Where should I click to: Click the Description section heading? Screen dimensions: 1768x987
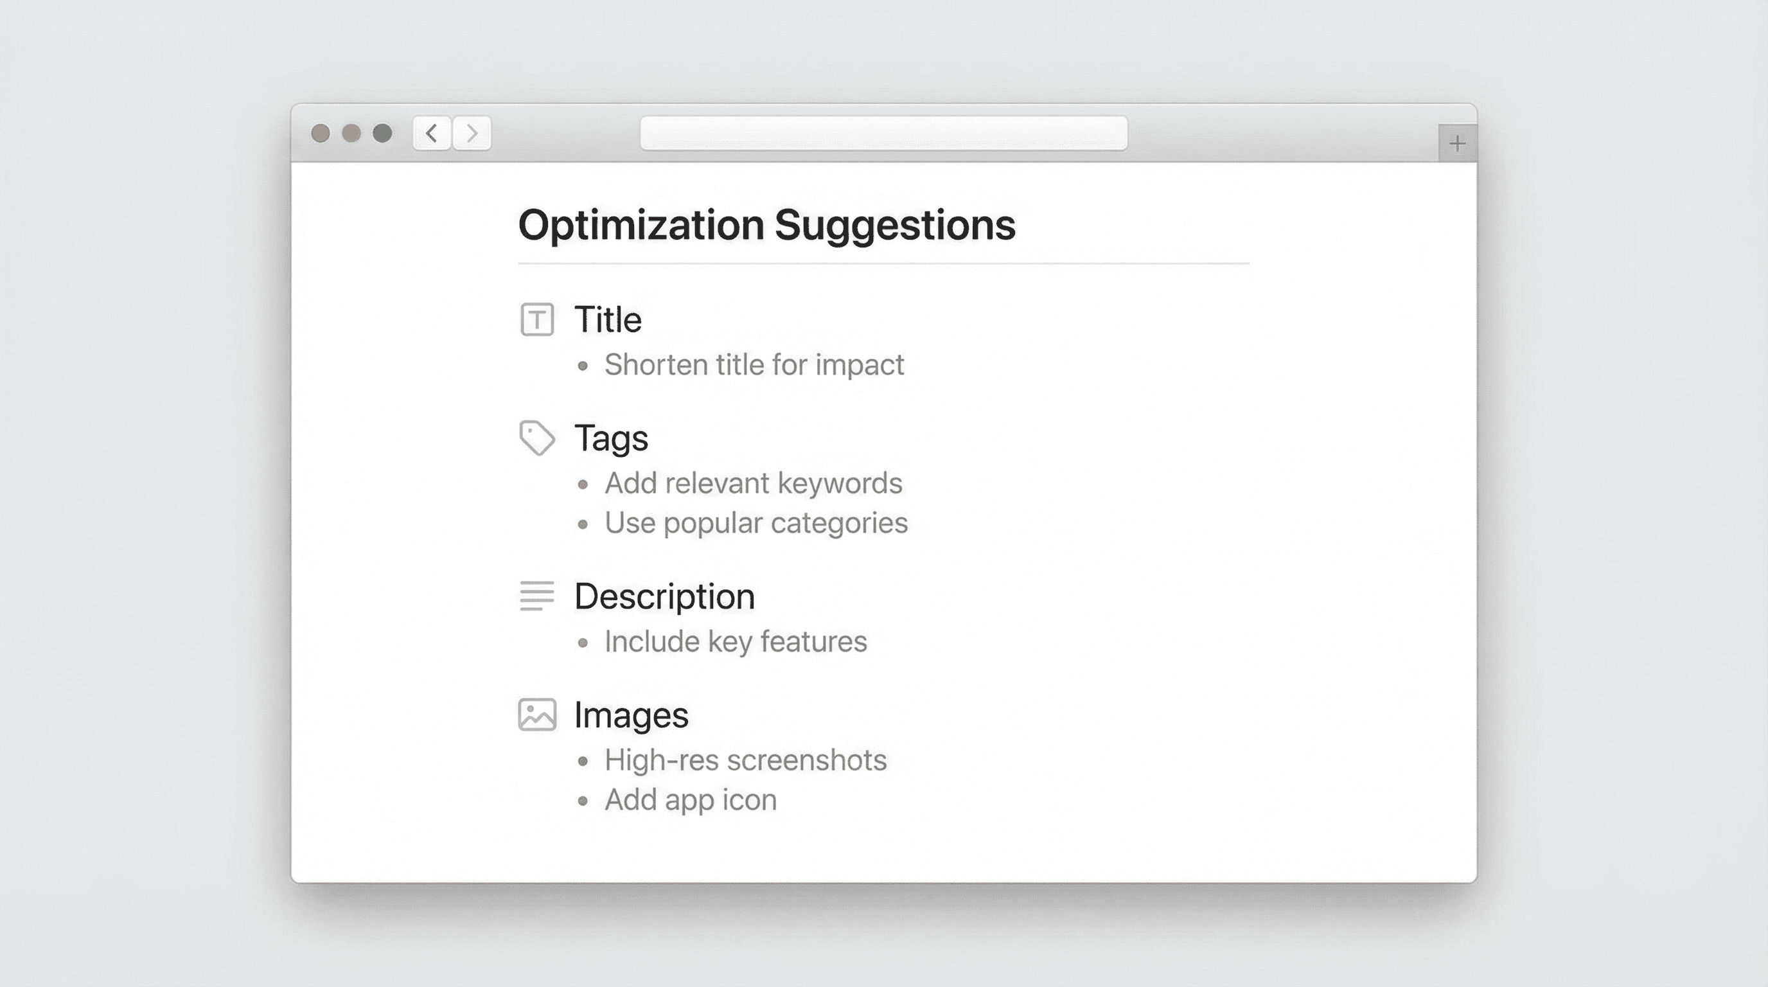pyautogui.click(x=664, y=596)
